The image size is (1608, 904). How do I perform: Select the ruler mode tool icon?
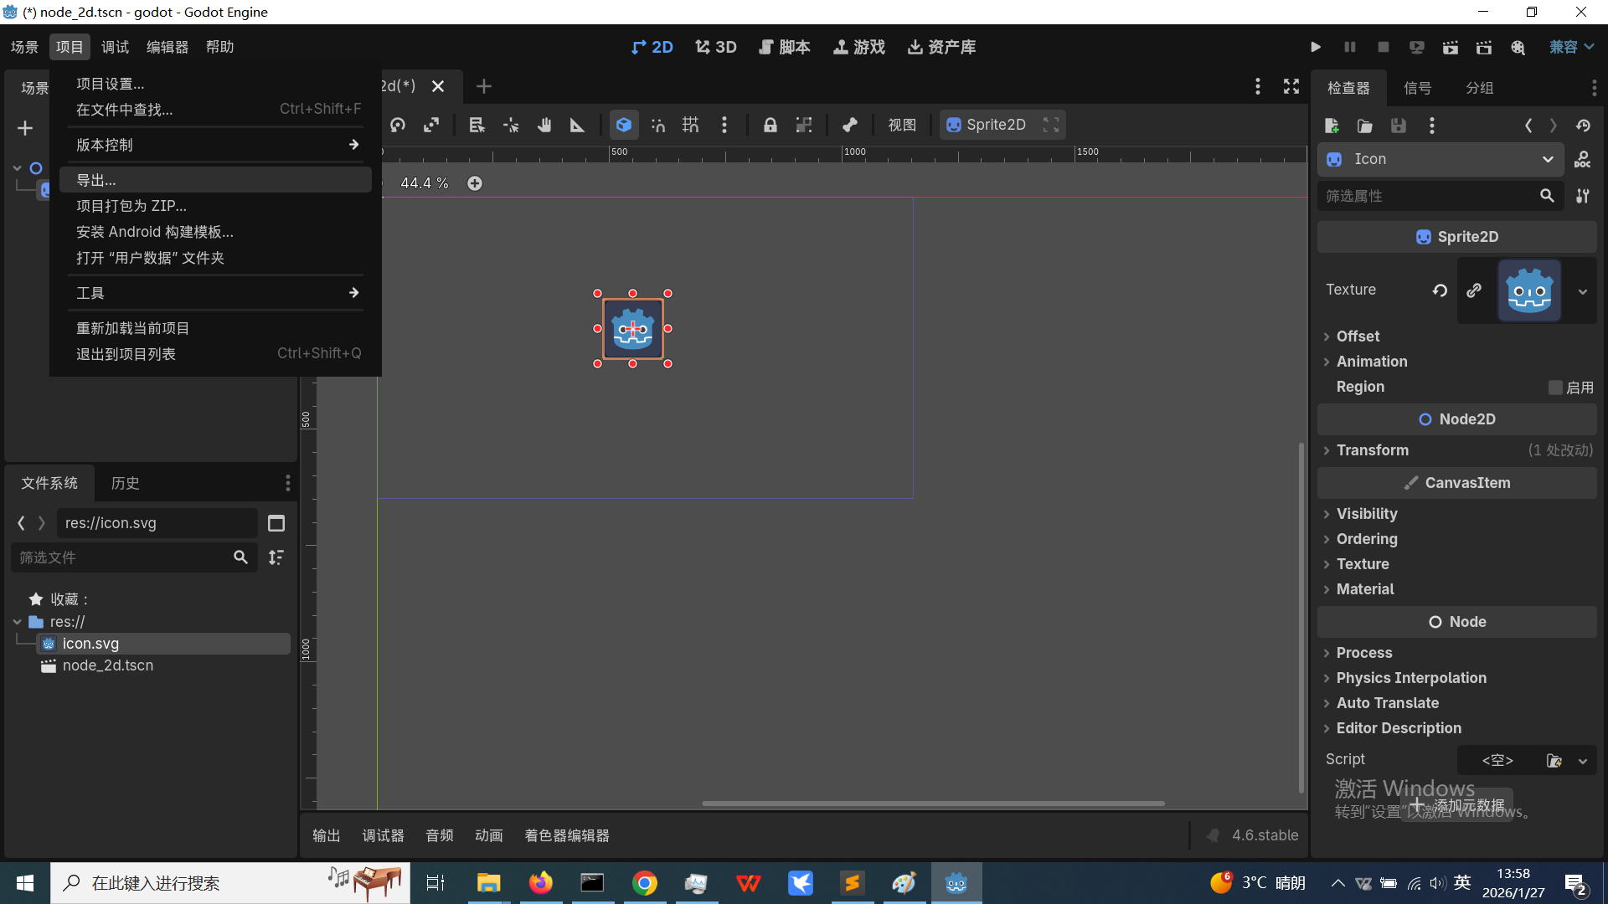[578, 125]
